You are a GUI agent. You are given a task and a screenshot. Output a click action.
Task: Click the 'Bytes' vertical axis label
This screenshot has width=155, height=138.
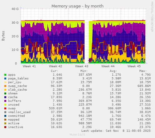coord(3,36)
